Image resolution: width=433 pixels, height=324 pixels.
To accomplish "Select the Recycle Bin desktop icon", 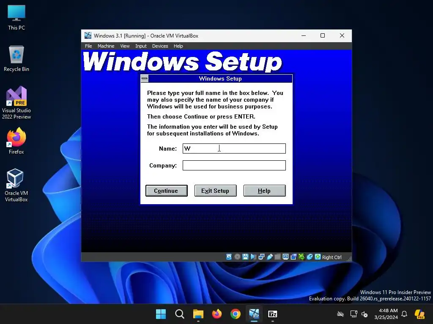I will coord(16,59).
